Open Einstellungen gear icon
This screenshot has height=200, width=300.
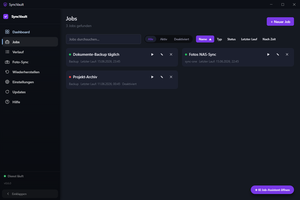pyautogui.click(x=7, y=82)
